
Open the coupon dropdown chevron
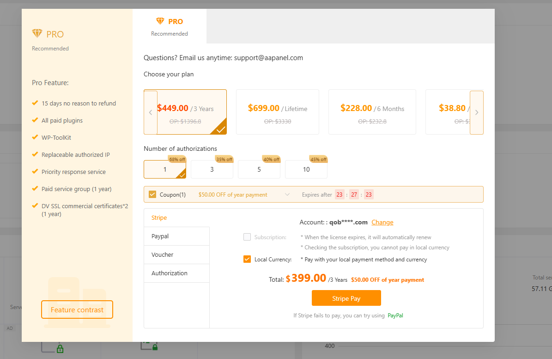tap(287, 195)
